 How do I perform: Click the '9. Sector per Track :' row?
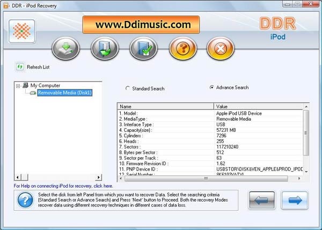coord(138,158)
